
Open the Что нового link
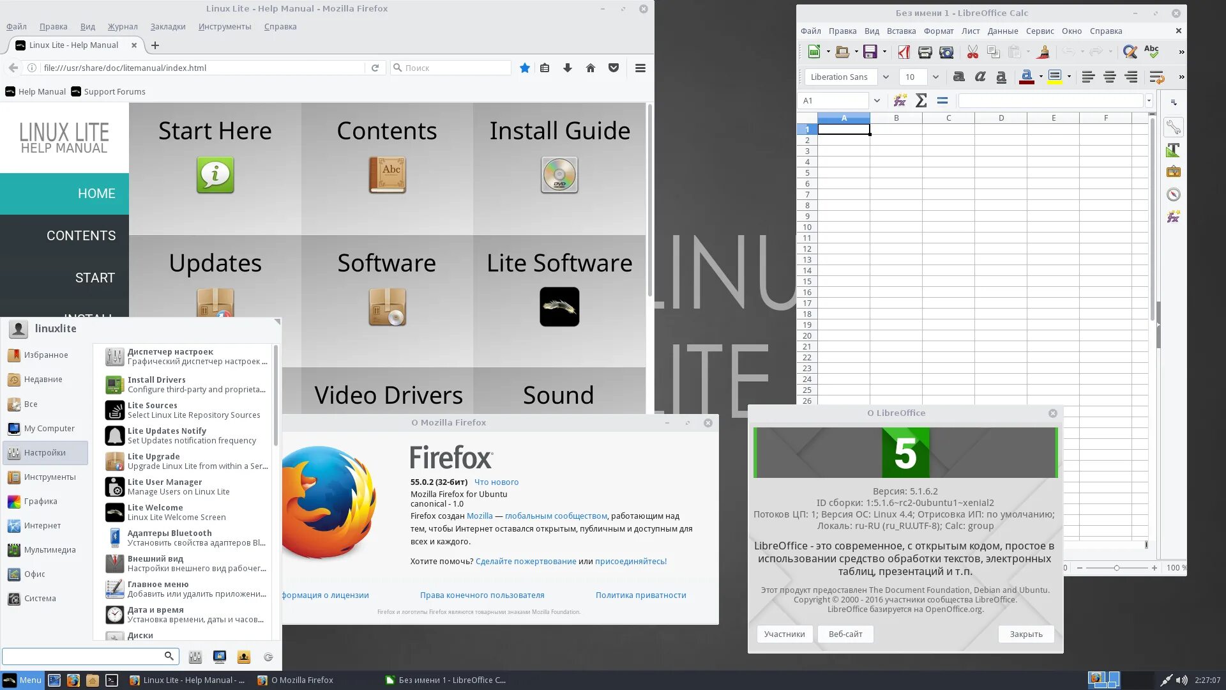[x=496, y=482]
